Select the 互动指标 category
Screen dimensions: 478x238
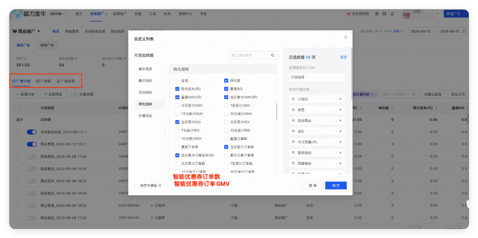(145, 92)
